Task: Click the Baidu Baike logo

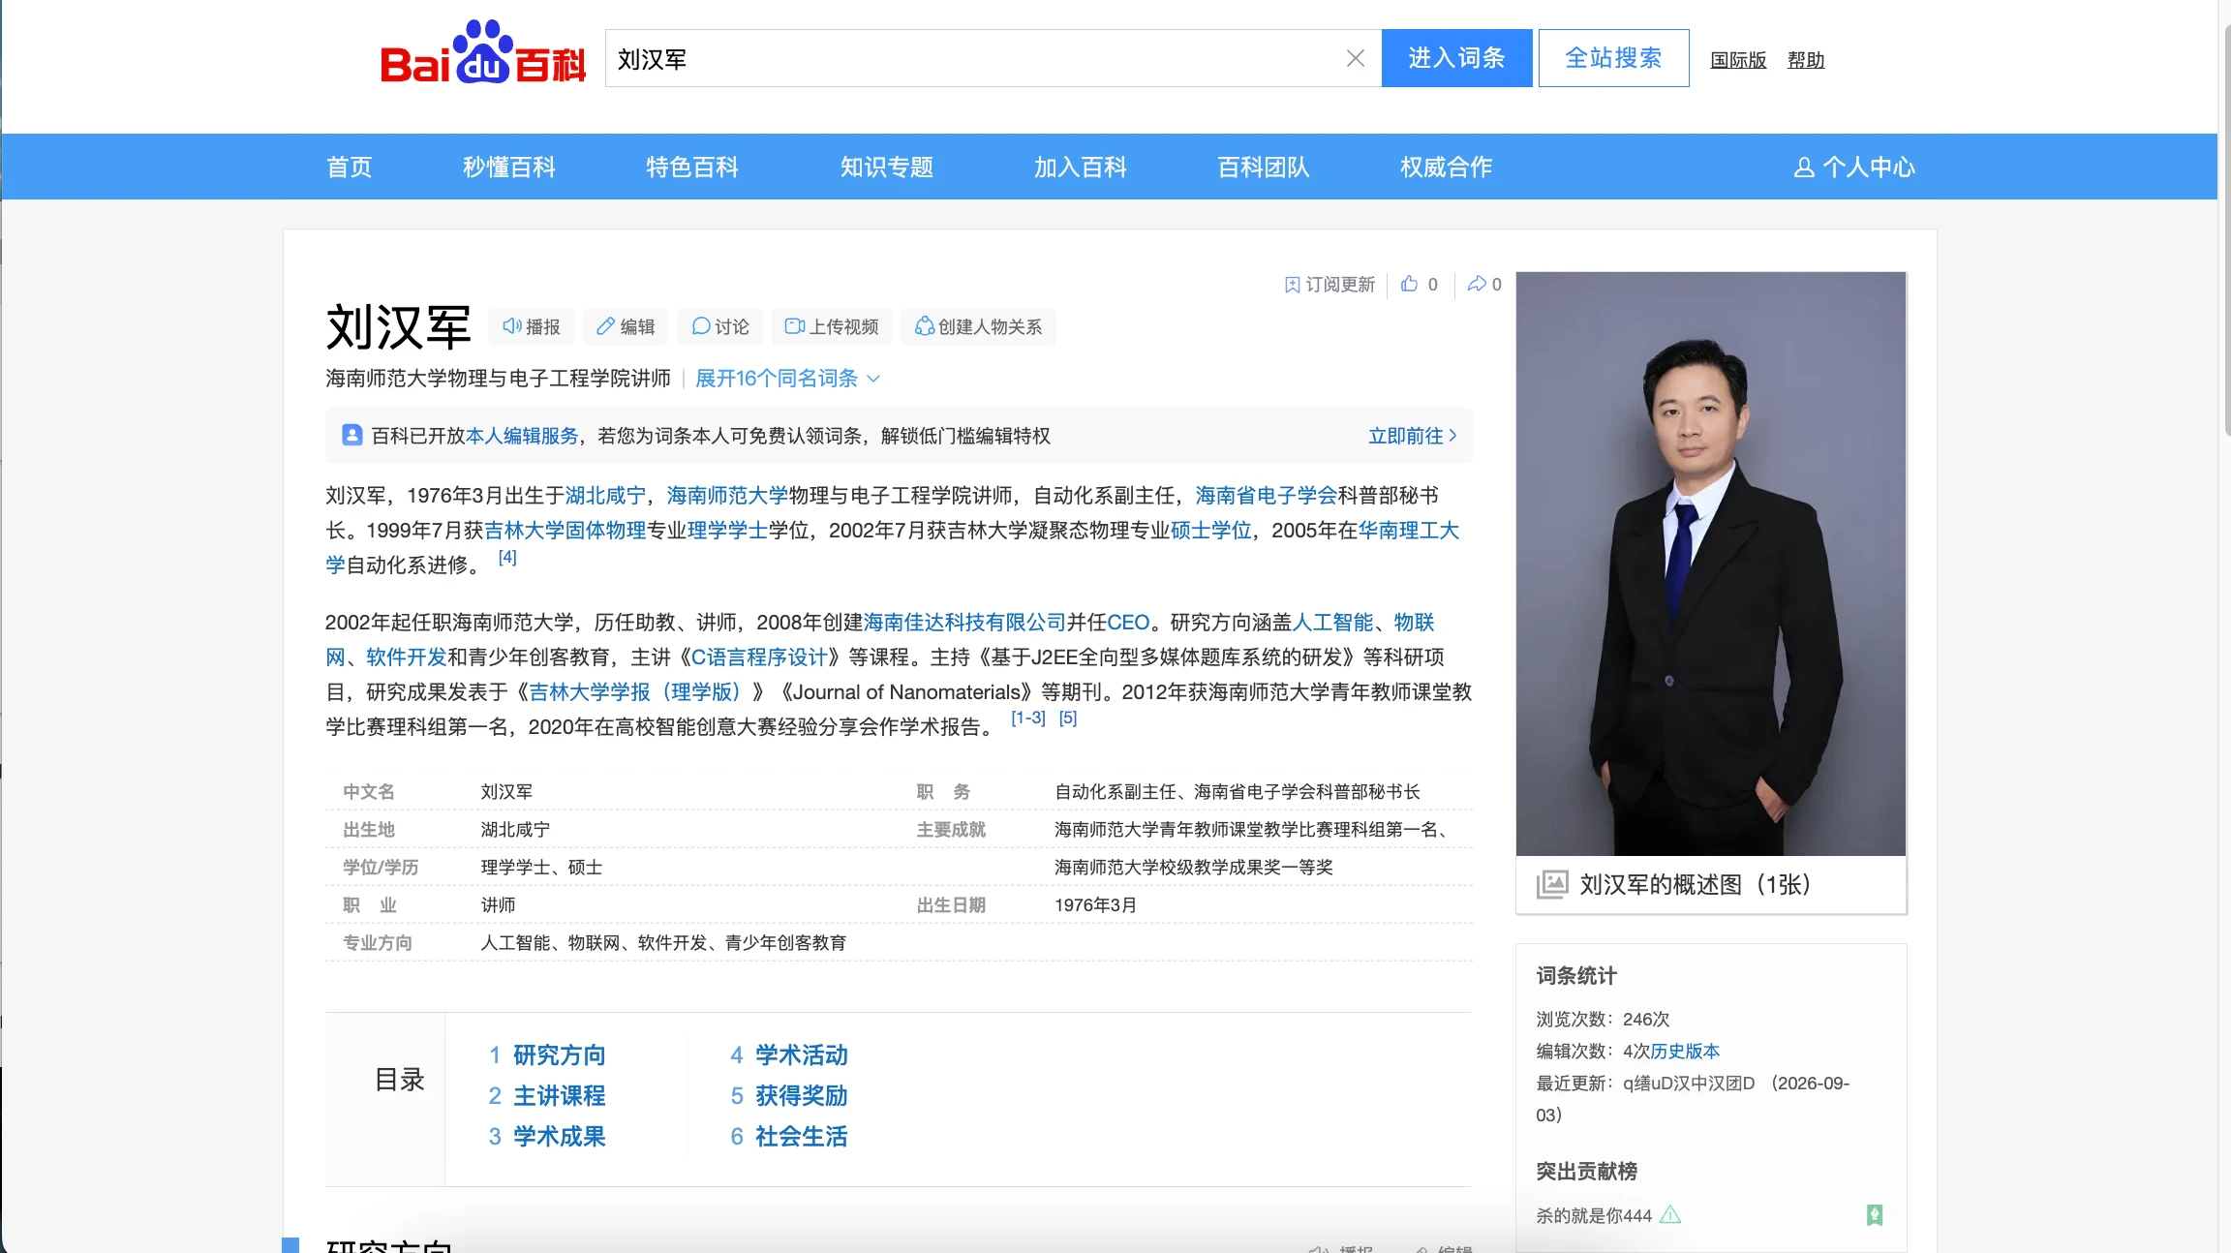Action: tap(482, 54)
